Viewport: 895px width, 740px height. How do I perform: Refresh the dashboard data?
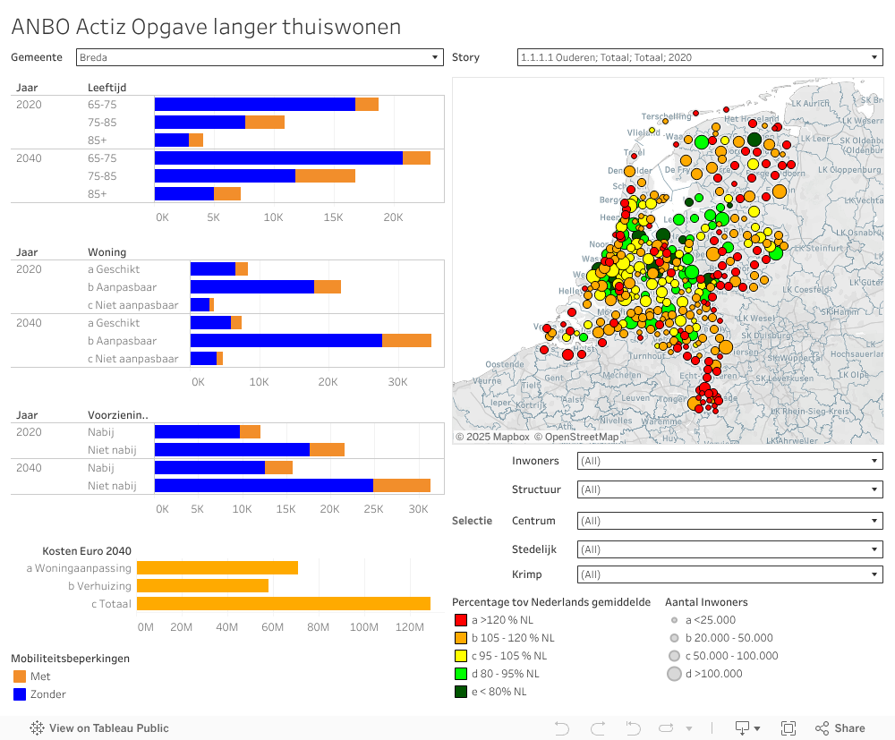666,727
